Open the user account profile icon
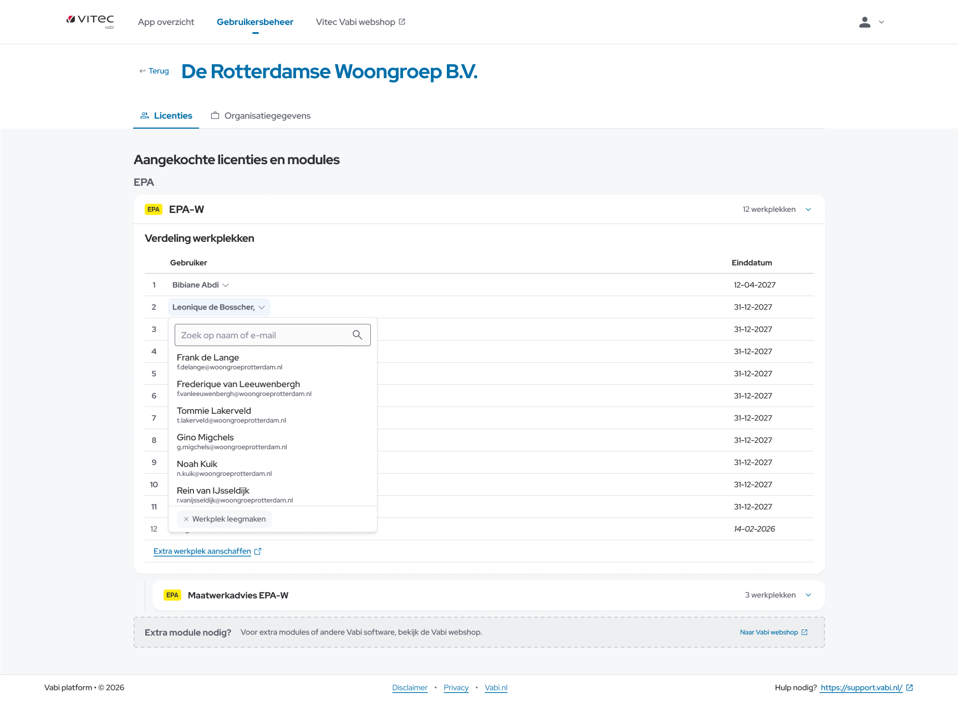The width and height of the screenshot is (958, 701). pos(864,22)
